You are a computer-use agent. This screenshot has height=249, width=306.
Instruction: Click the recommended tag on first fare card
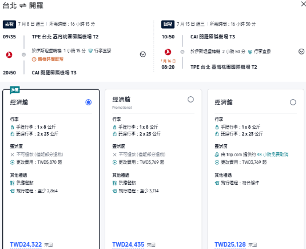(15, 90)
